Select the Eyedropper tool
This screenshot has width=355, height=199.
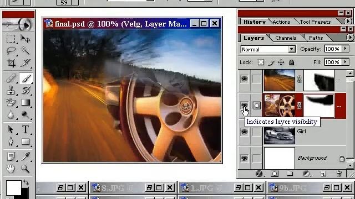click(x=26, y=156)
